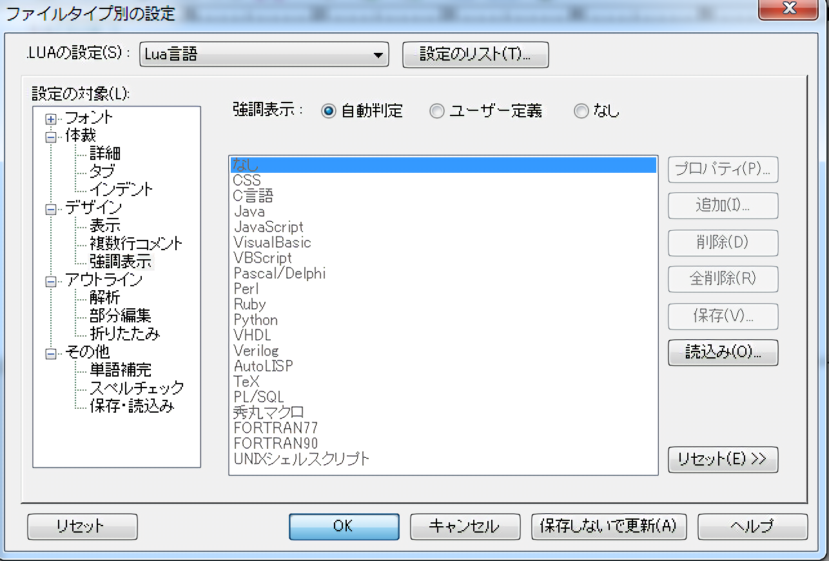Viewport: 829px width, 561px height.
Task: Choose 秀丸マクロ in the list
Action: pos(269,412)
